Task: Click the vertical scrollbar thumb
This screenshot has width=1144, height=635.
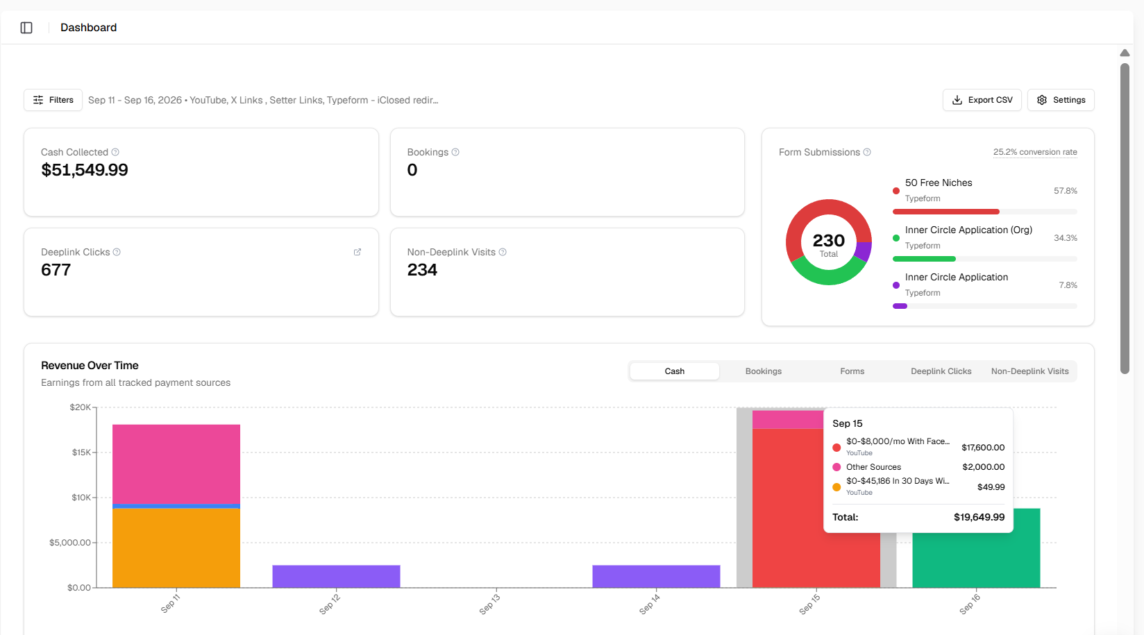Action: point(1125,219)
